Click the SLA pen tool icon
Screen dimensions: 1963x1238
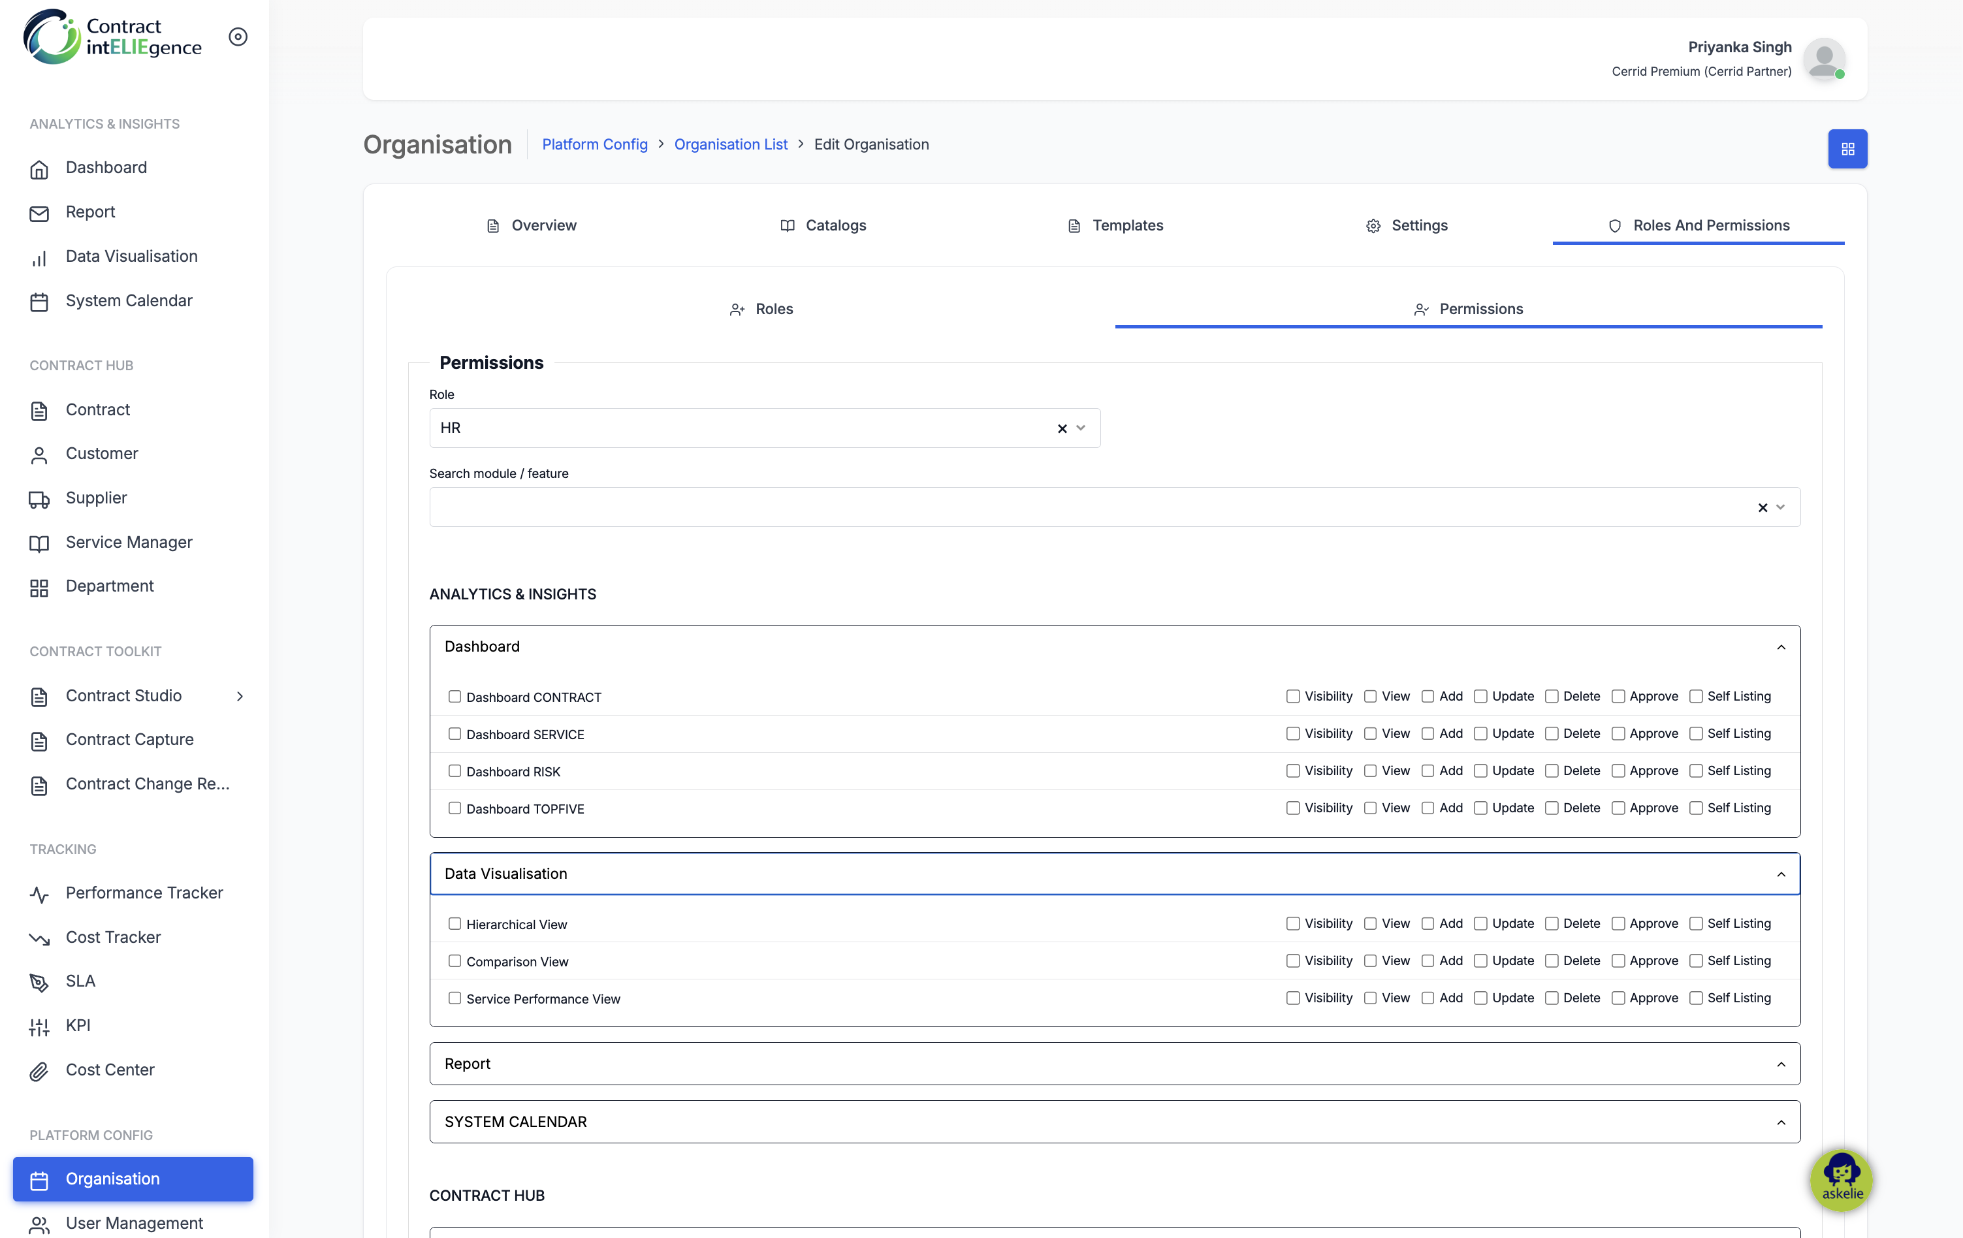39,983
